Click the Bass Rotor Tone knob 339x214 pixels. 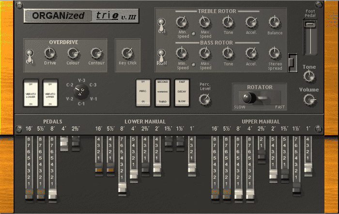(228, 53)
